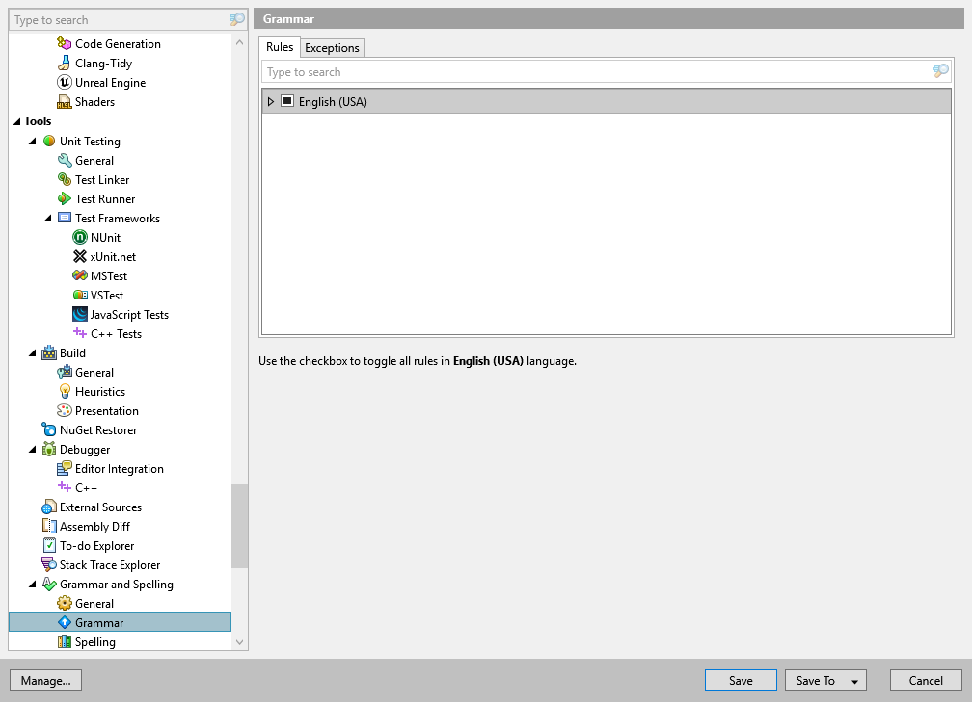This screenshot has width=972, height=702.
Task: Click the Manage... button
Action: coord(45,680)
